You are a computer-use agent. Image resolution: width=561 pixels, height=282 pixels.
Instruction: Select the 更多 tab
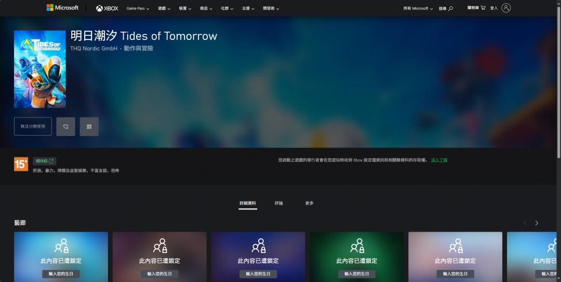[309, 203]
